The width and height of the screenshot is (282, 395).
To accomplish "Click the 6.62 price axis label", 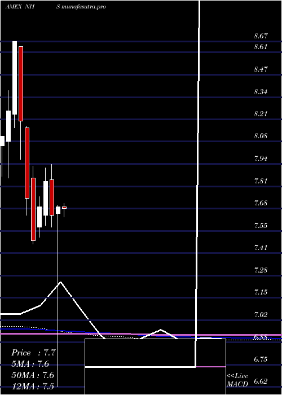I will [x=261, y=381].
